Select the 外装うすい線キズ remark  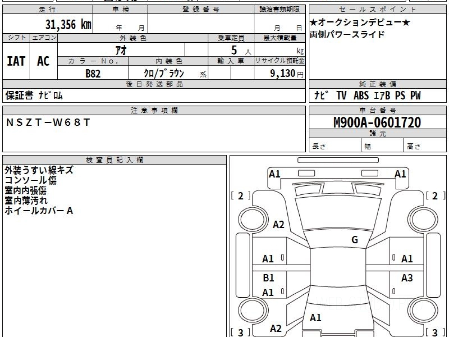click(39, 170)
